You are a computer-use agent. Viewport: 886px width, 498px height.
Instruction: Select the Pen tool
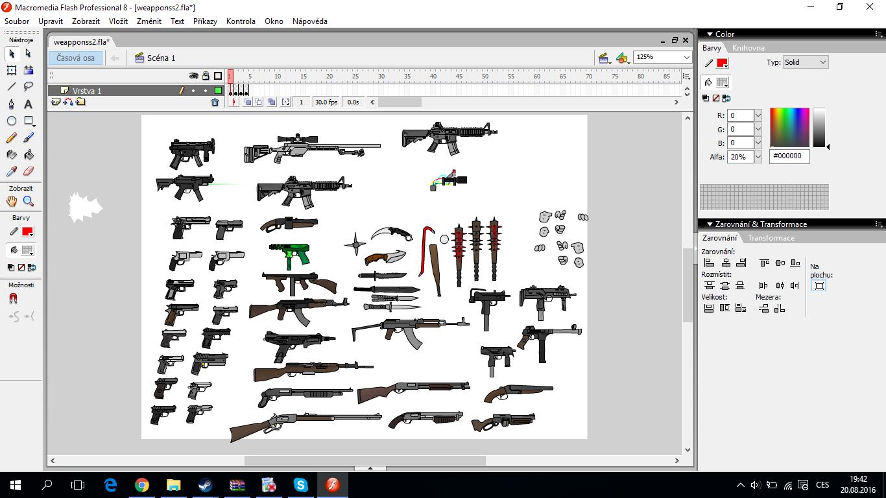click(12, 104)
